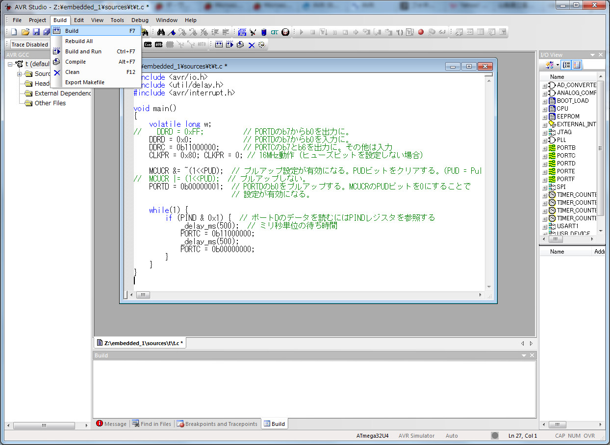Expand the EEPROM node in I/O View
The width and height of the screenshot is (610, 445).
pos(545,117)
